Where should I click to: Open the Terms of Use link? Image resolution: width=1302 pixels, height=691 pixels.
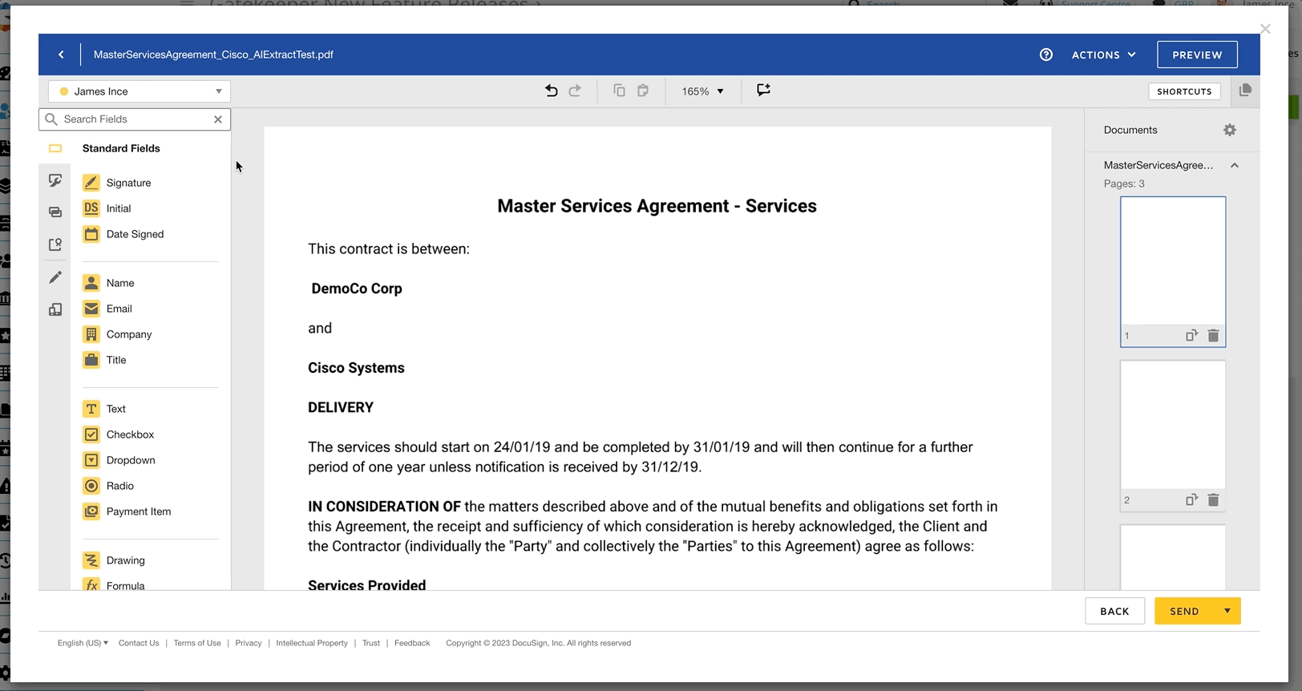[197, 643]
